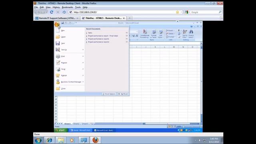Screen dimensions: 256x144
Task: Click the AutoSum sigma icon
Action: (x=179, y=30)
